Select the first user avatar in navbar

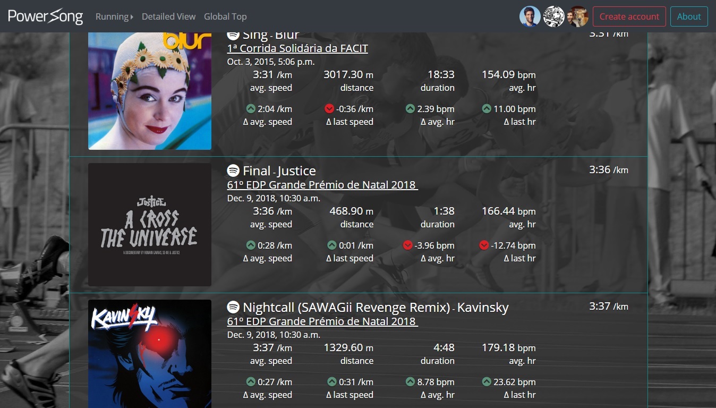click(530, 16)
